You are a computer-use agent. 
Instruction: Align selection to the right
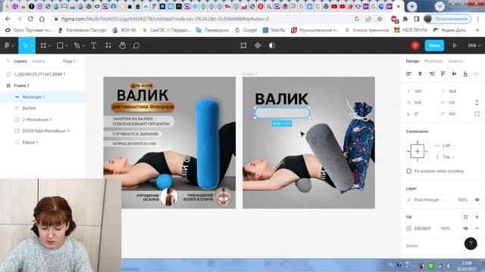pyautogui.click(x=431, y=74)
